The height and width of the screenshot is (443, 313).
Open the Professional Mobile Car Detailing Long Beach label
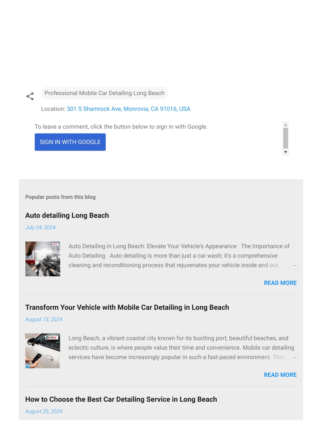105,93
